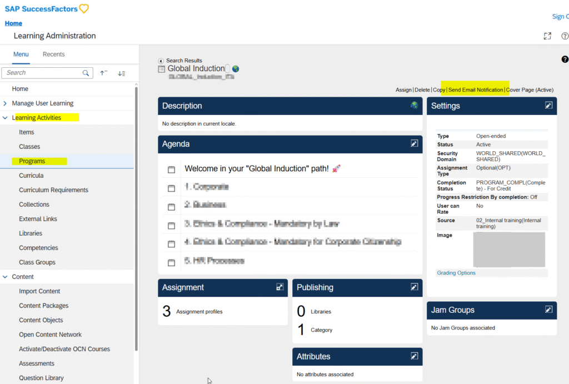569x384 pixels.
Task: Click the sidebar vertical scrollbar
Action: pyautogui.click(x=136, y=217)
